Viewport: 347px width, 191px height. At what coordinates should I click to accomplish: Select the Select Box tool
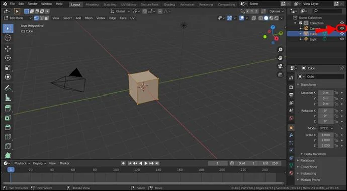(x=8, y=29)
